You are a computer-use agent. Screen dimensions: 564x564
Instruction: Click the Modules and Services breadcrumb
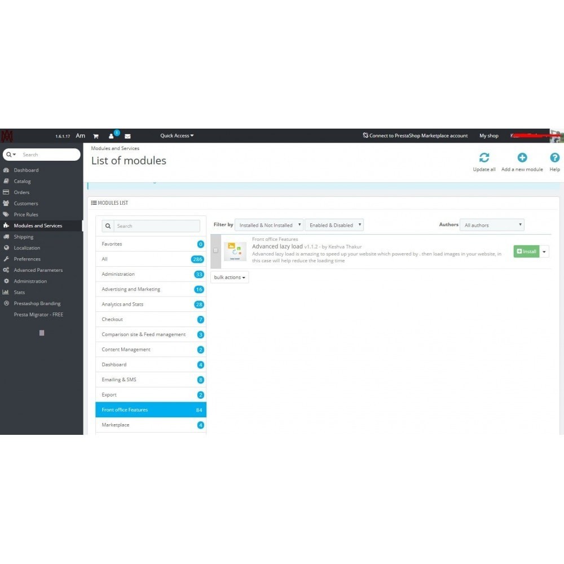pyautogui.click(x=115, y=148)
